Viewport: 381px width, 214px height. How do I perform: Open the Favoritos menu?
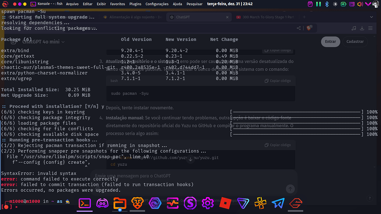coord(117,4)
